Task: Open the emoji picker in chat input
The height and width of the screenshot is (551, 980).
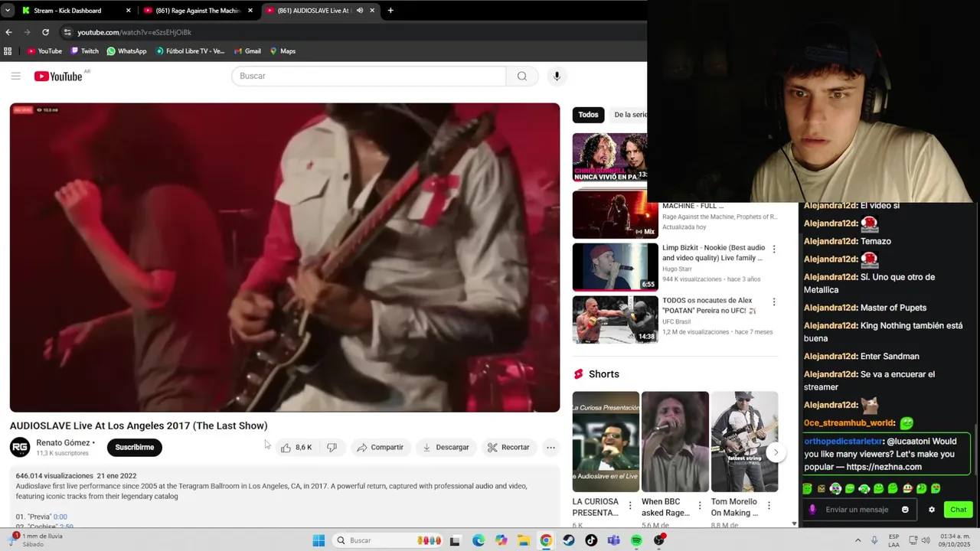Action: click(905, 510)
